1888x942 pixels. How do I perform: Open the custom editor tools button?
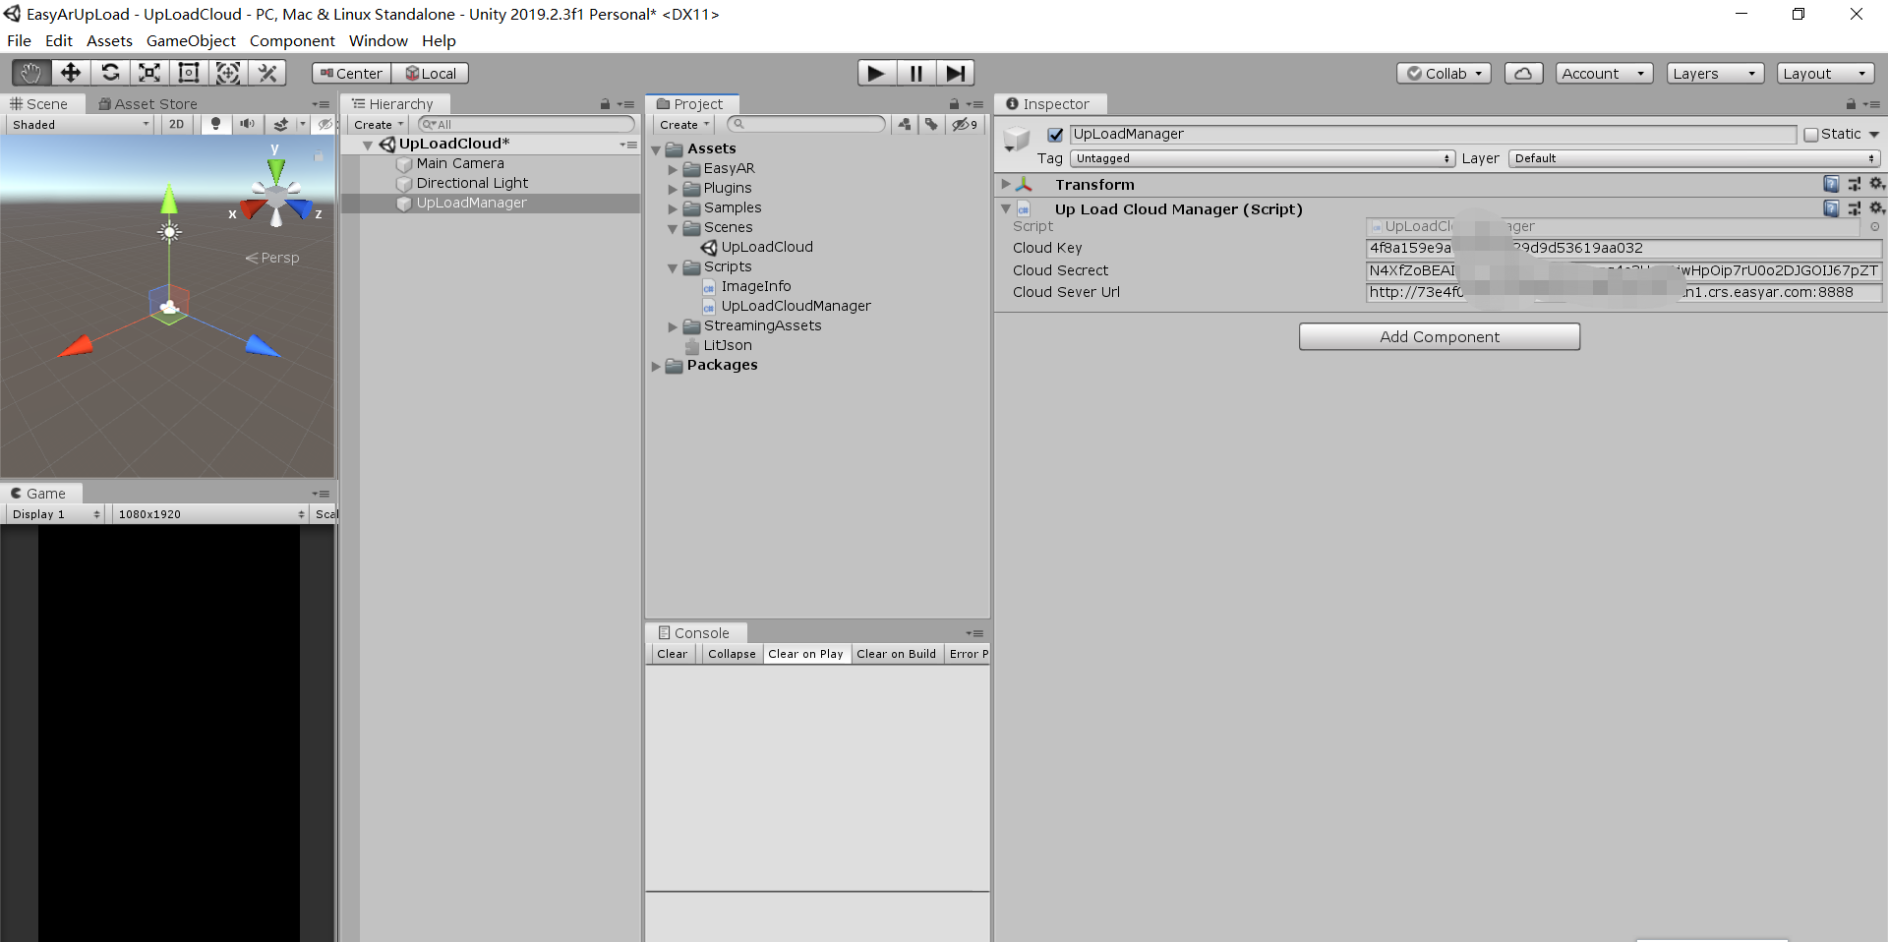pos(267,73)
